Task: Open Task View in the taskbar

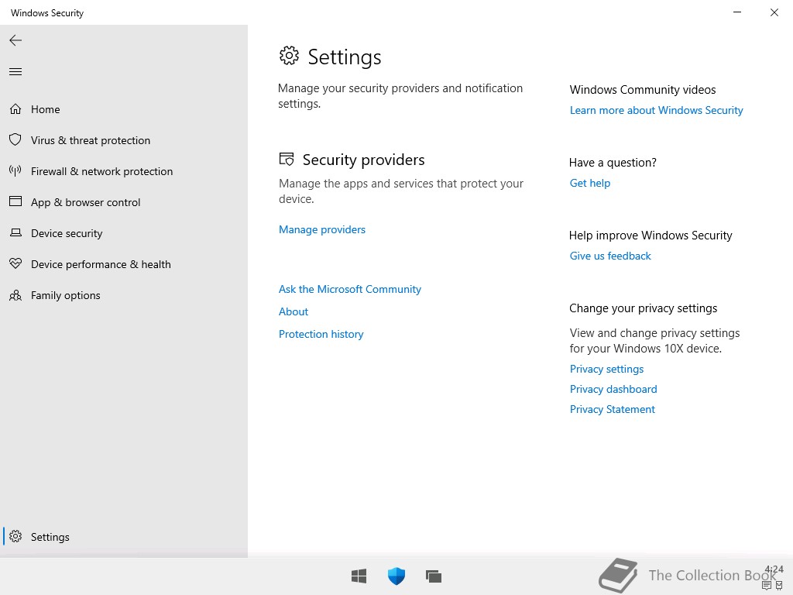Action: (x=434, y=576)
